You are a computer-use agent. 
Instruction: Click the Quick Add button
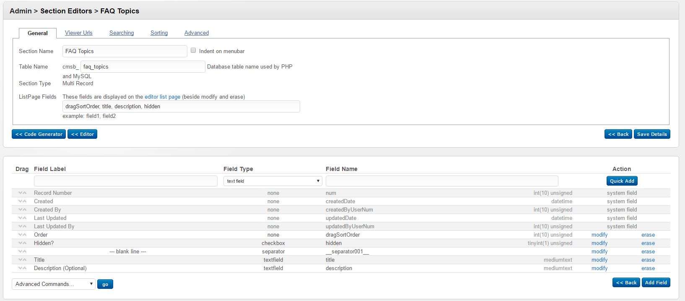tap(622, 181)
